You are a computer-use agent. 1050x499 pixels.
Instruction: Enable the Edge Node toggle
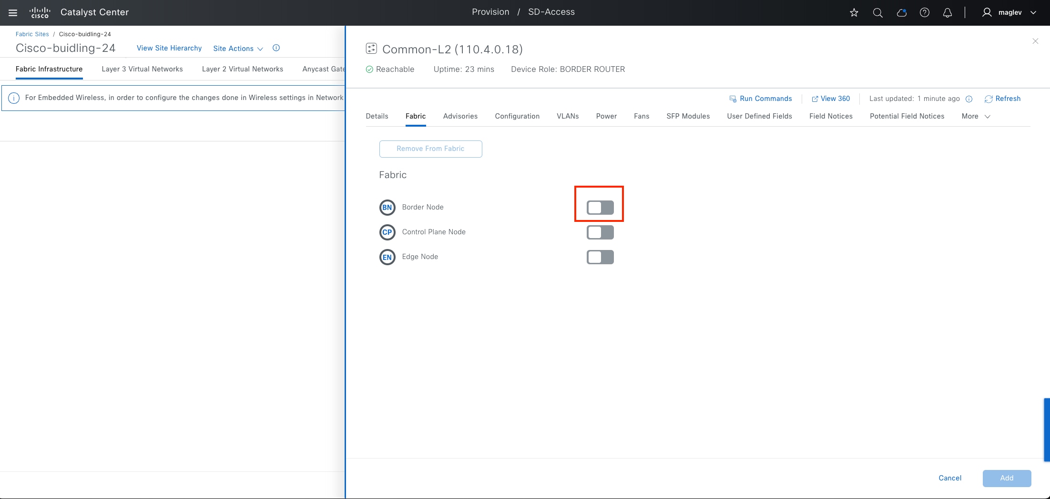point(600,257)
